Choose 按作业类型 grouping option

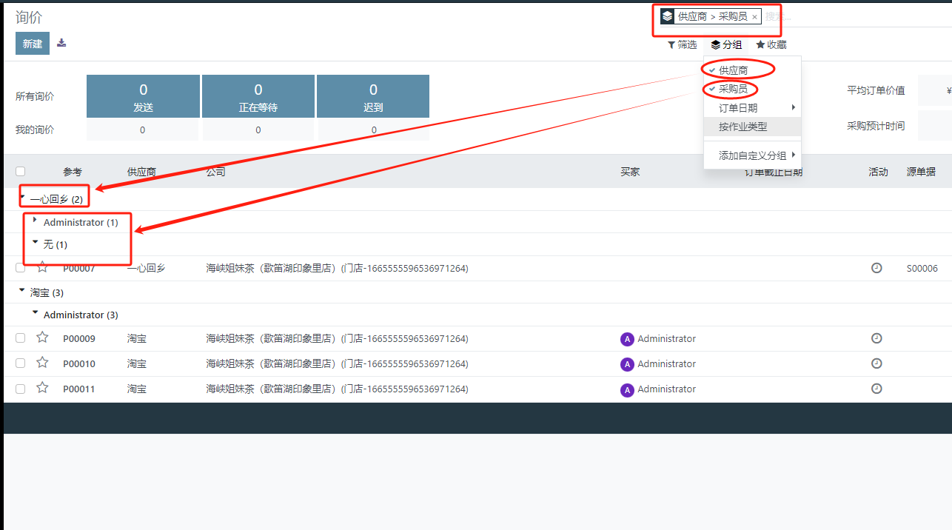coord(743,127)
